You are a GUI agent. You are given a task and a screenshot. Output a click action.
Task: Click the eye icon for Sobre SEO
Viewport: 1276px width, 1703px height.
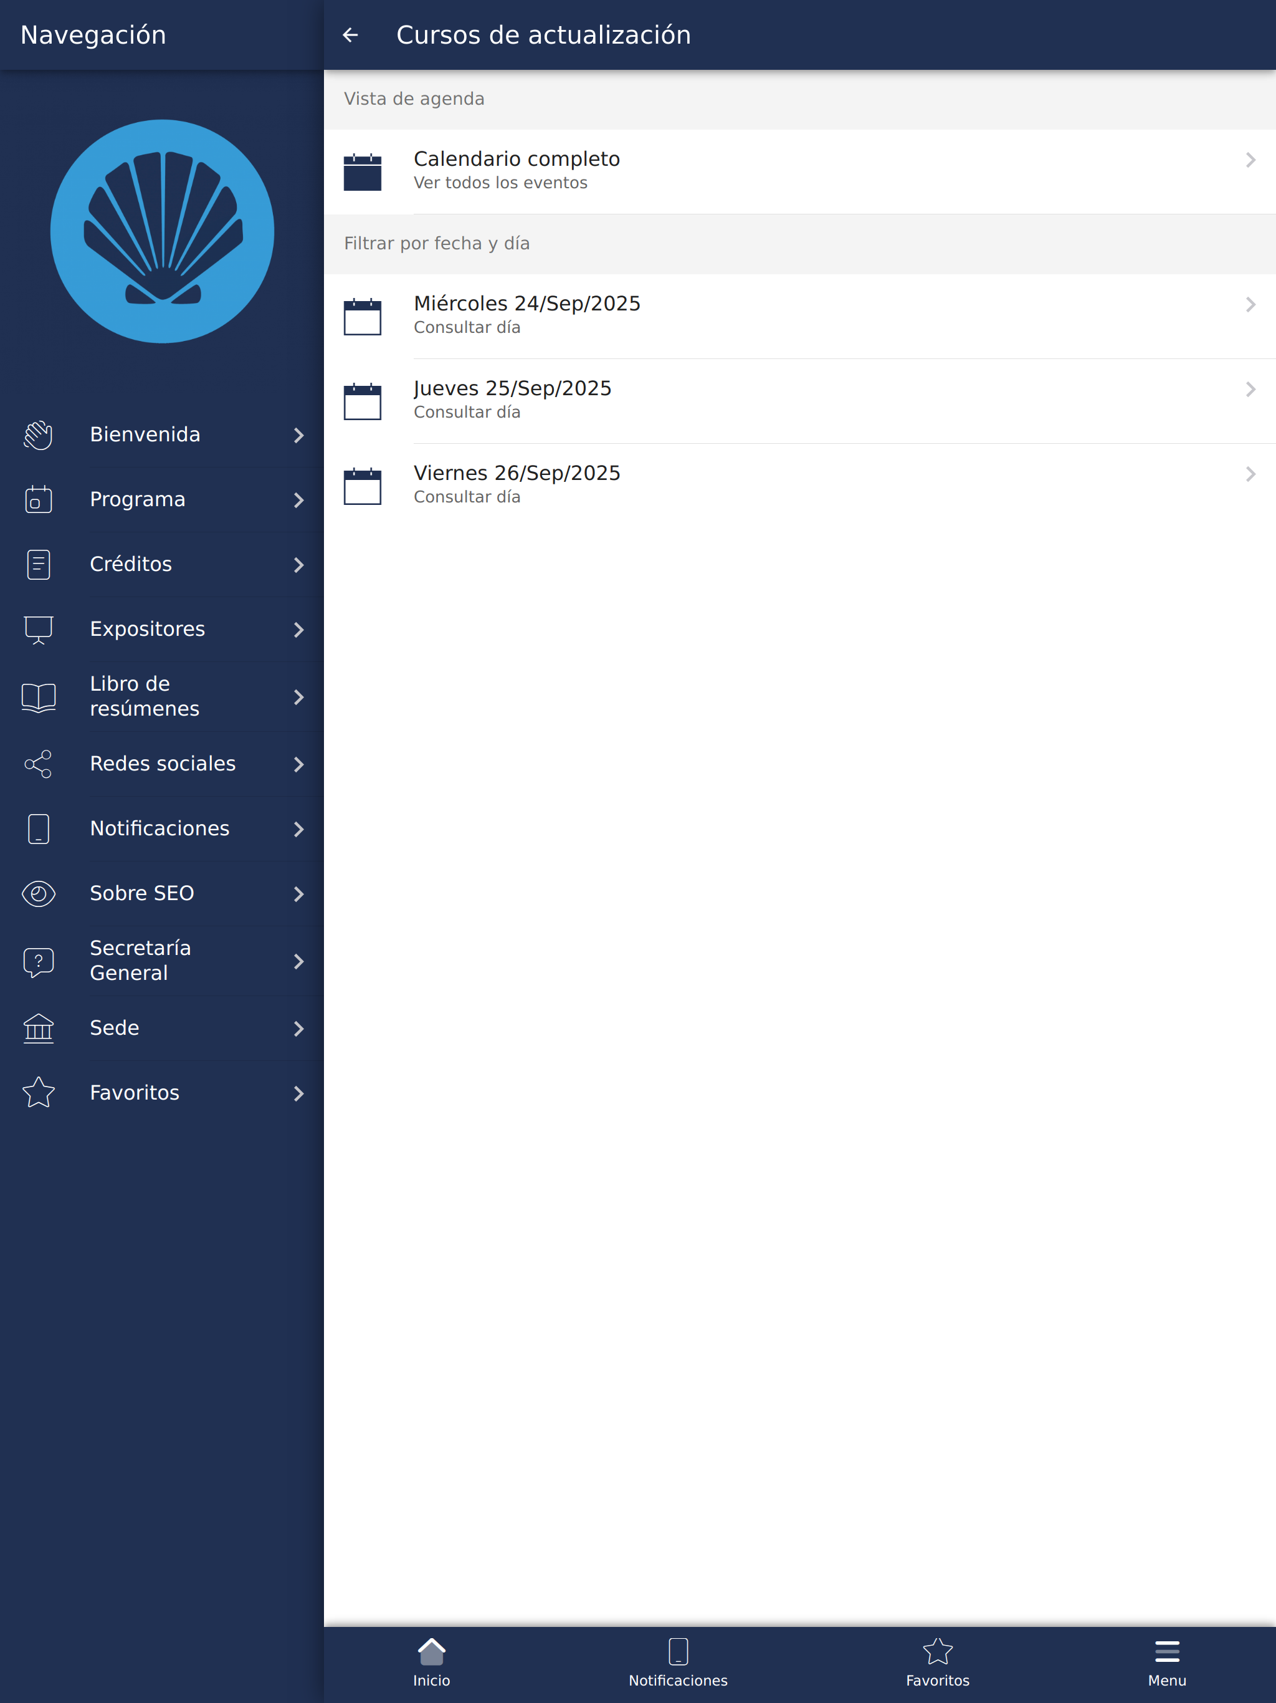tap(39, 894)
